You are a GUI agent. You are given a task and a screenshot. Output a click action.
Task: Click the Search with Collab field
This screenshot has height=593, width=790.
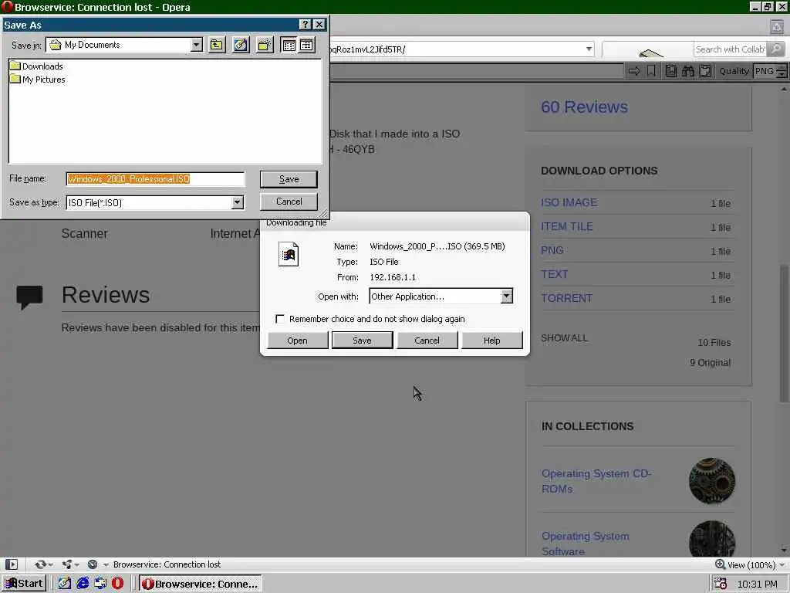pos(730,49)
